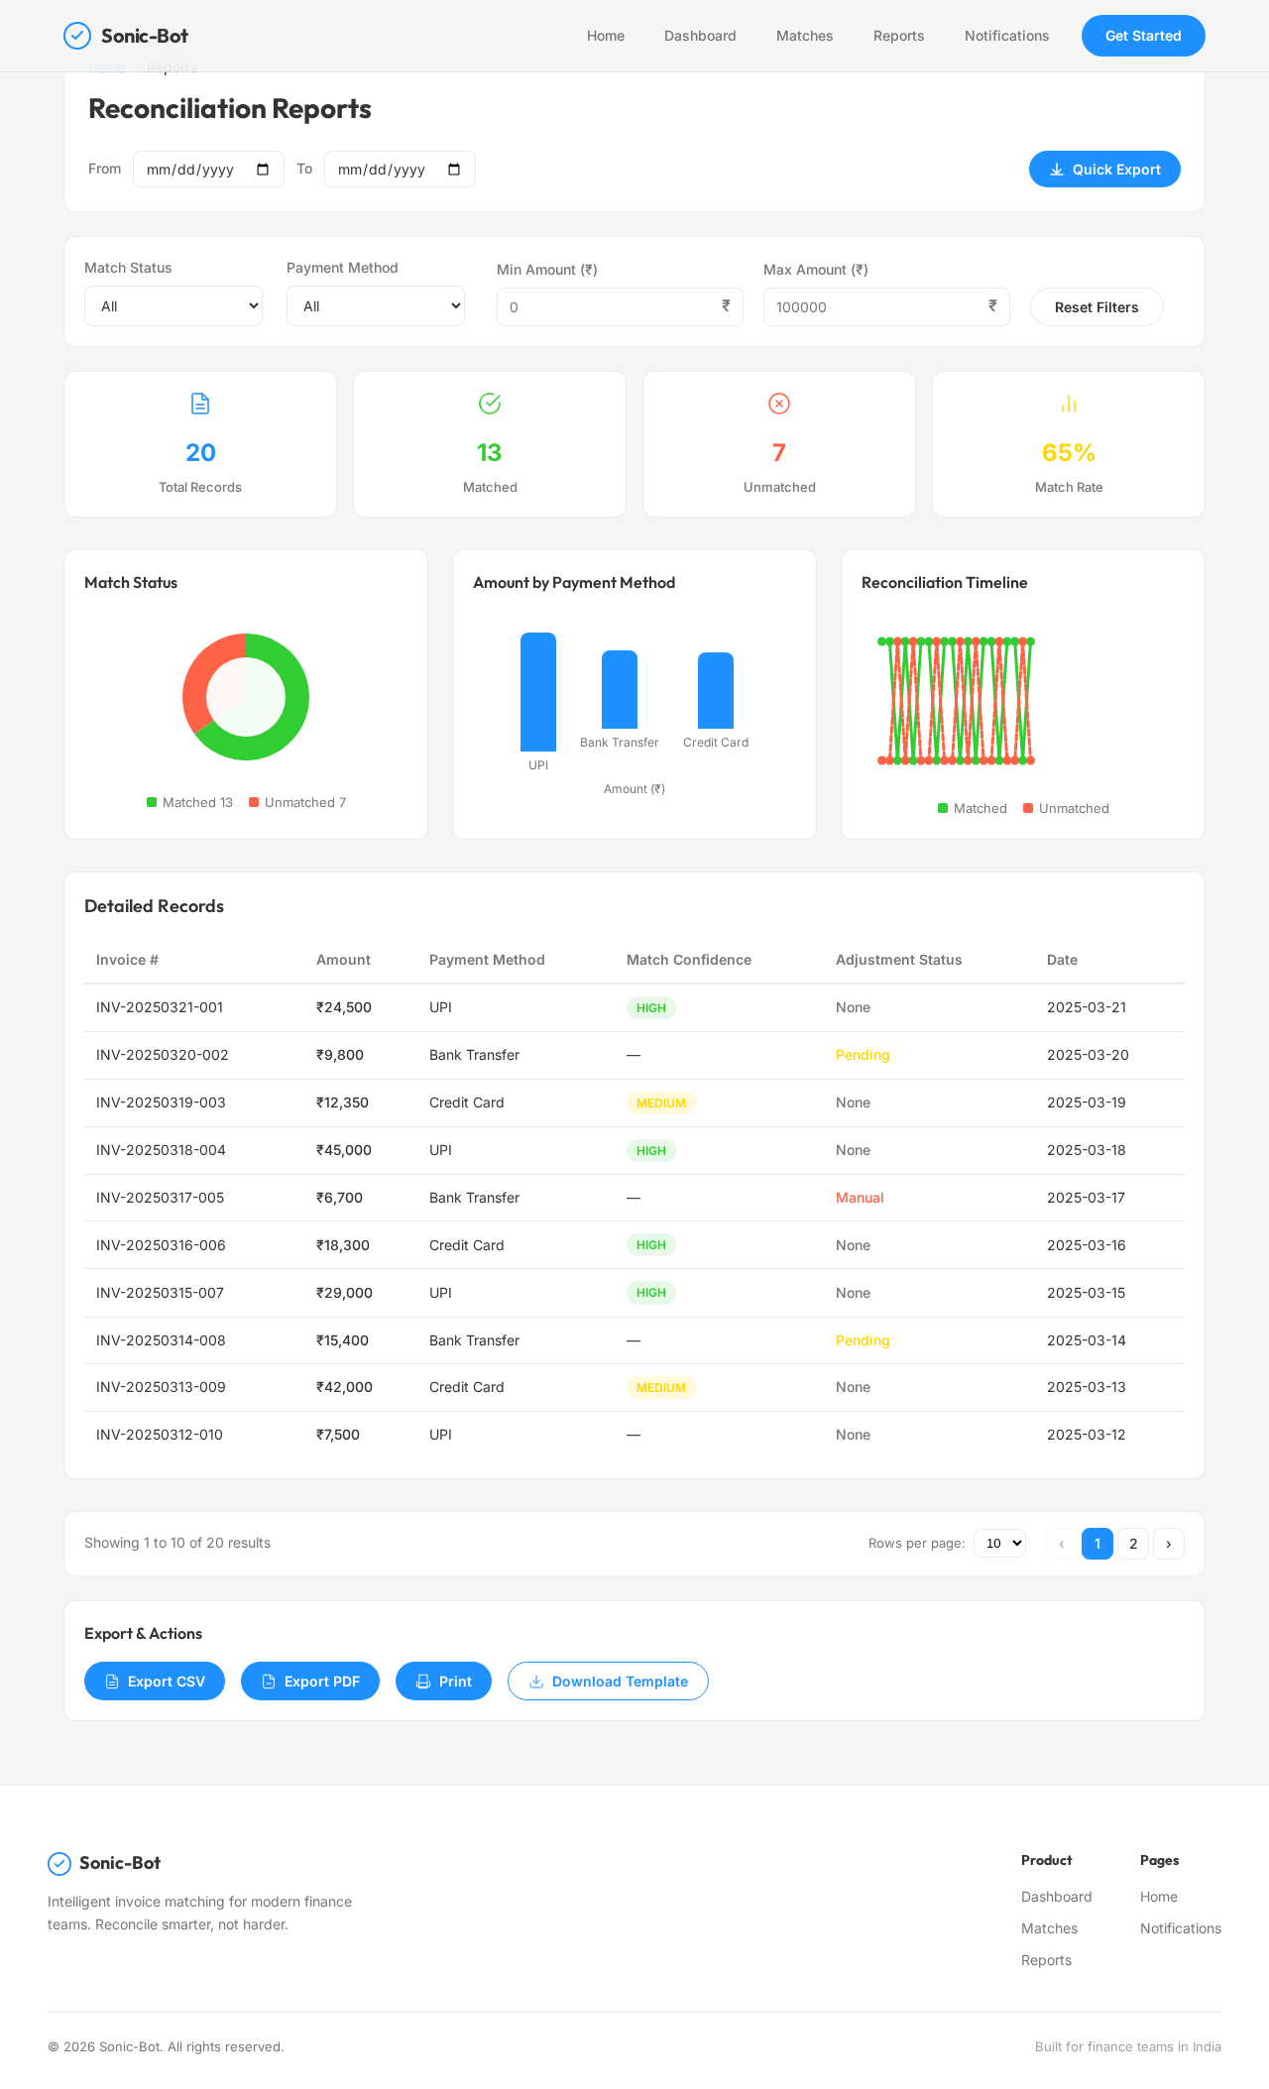Click the rupee symbol in Min Amount field
Viewport: 1269px width, 2089px height.
[x=726, y=305]
